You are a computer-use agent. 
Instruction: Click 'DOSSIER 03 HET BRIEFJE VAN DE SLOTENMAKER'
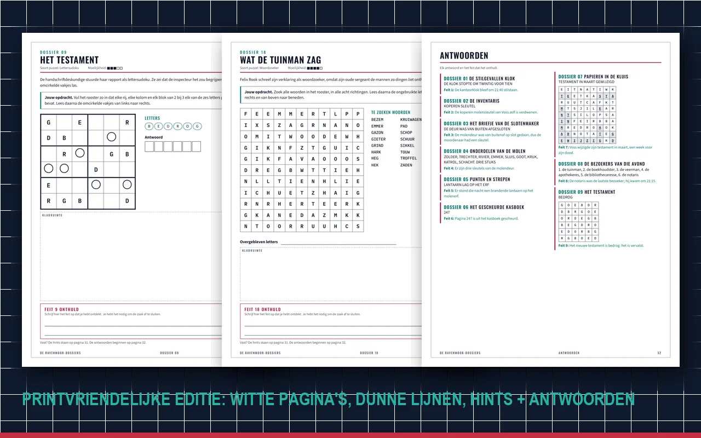click(491, 124)
